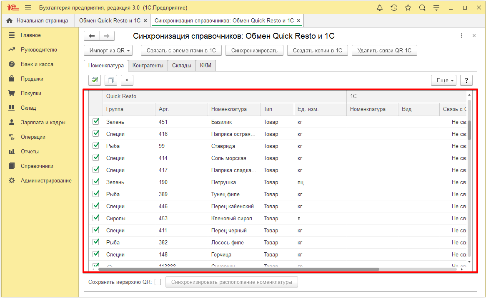The width and height of the screenshot is (486, 298).
Task: Switch to the Контрагенты tab
Action: [148, 66]
